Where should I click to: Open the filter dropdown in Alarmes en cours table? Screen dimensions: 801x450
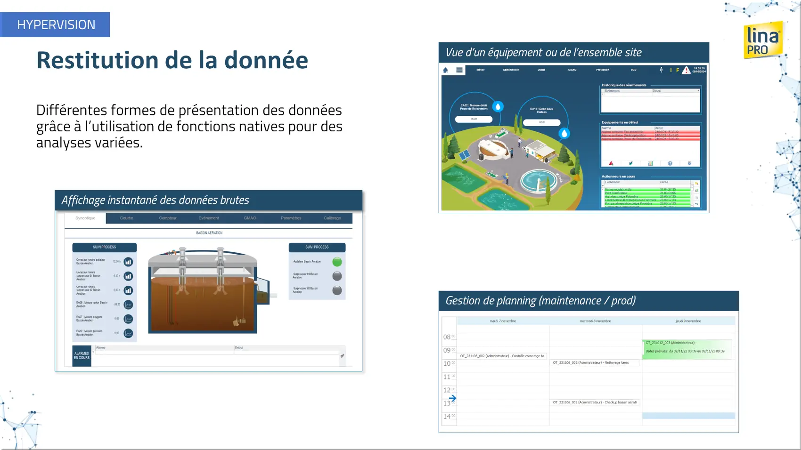pos(93,352)
